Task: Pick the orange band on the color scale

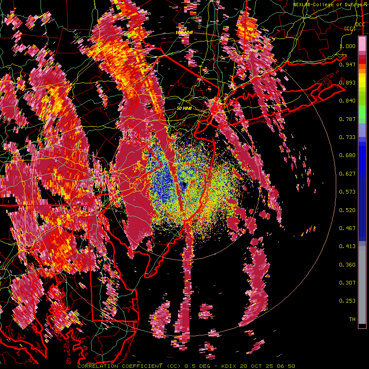Action: [362, 71]
